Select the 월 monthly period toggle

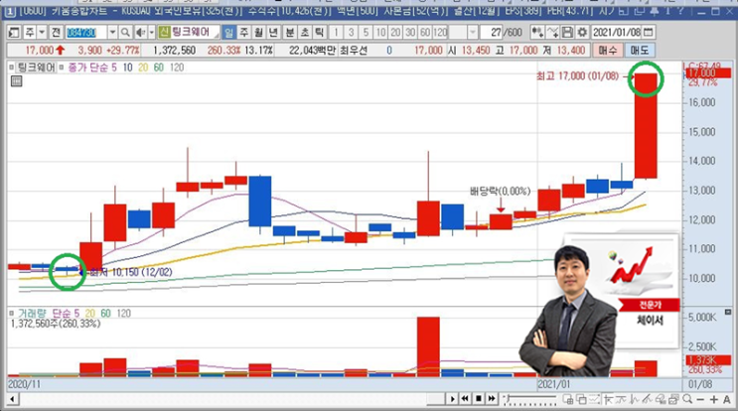click(x=258, y=33)
